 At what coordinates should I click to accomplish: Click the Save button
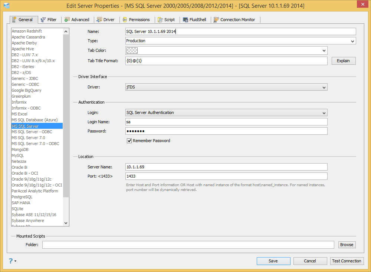coord(273,261)
